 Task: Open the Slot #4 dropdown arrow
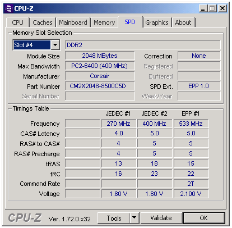(x=55, y=45)
